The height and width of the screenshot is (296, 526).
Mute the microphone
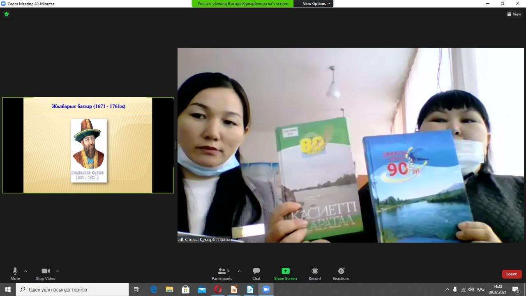(x=15, y=273)
